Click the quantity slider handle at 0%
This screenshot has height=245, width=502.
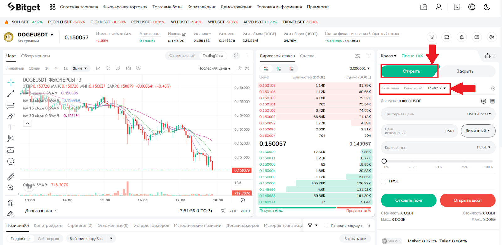(384, 161)
